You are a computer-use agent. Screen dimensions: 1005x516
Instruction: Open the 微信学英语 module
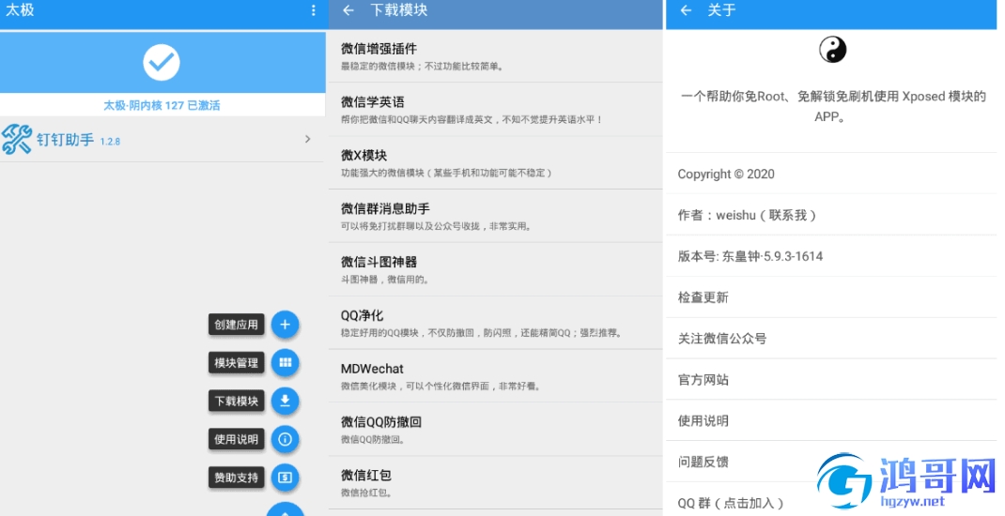(x=495, y=109)
